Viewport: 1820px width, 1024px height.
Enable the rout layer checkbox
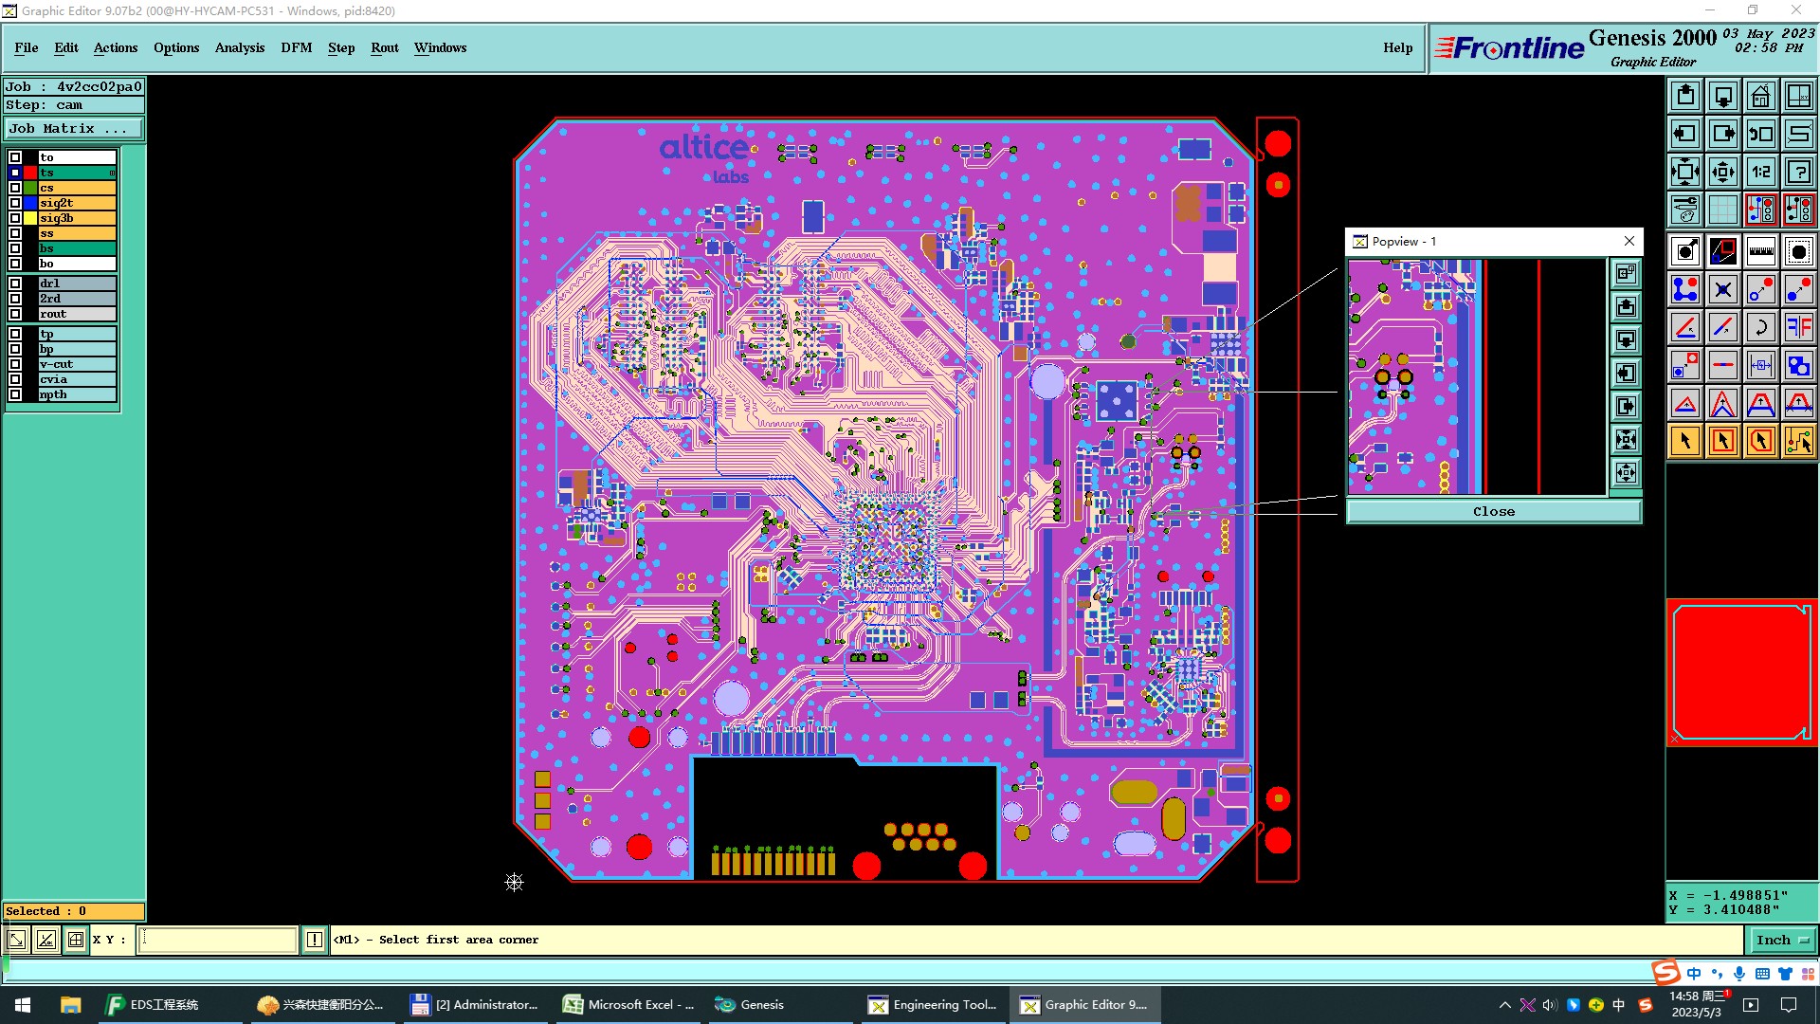click(x=15, y=314)
